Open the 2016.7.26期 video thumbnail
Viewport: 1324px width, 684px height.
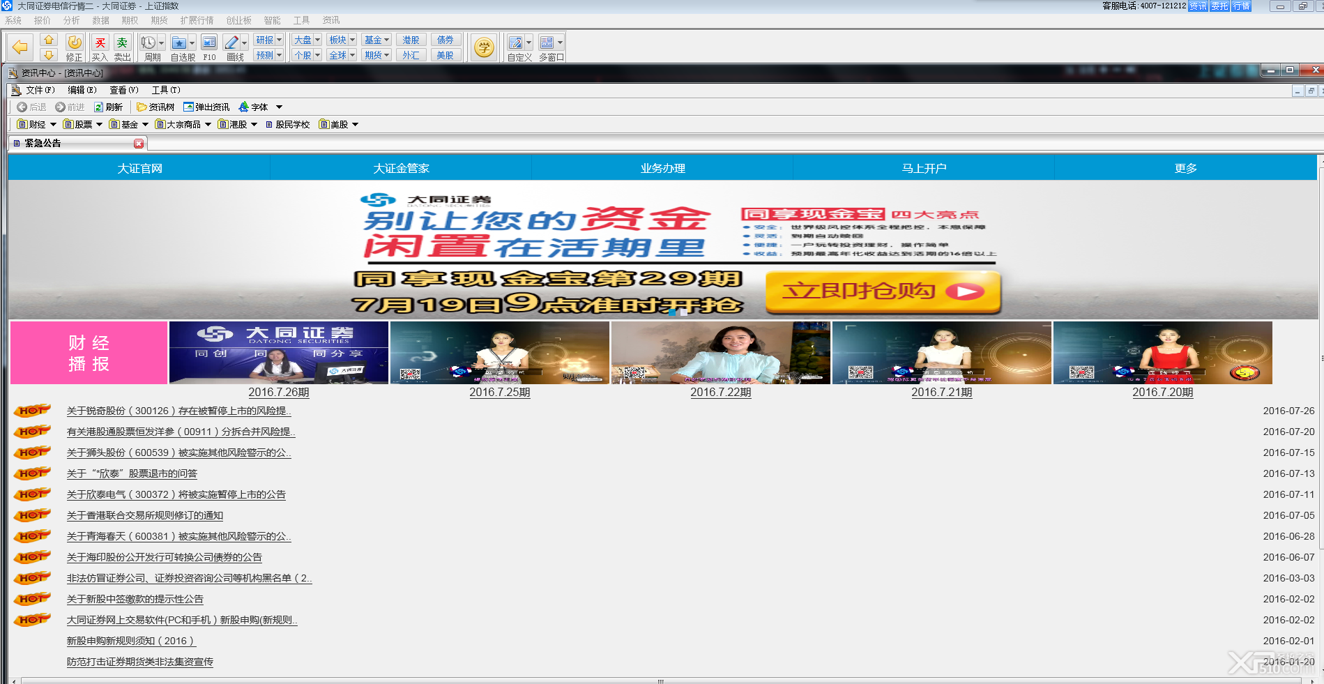(x=279, y=353)
